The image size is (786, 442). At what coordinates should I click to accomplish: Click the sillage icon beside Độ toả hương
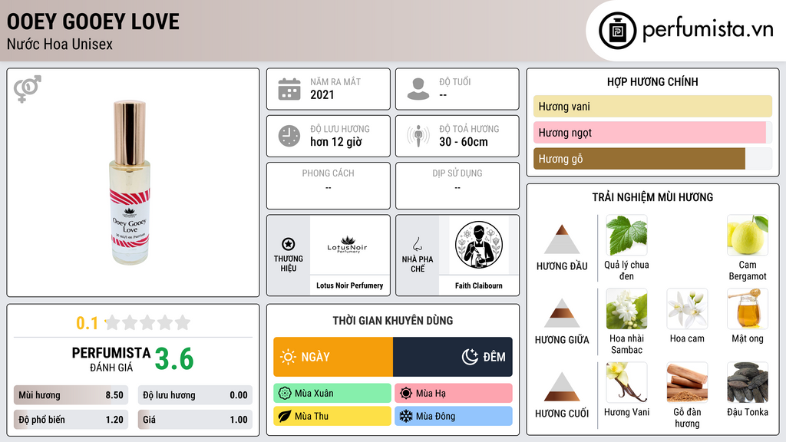(x=418, y=136)
